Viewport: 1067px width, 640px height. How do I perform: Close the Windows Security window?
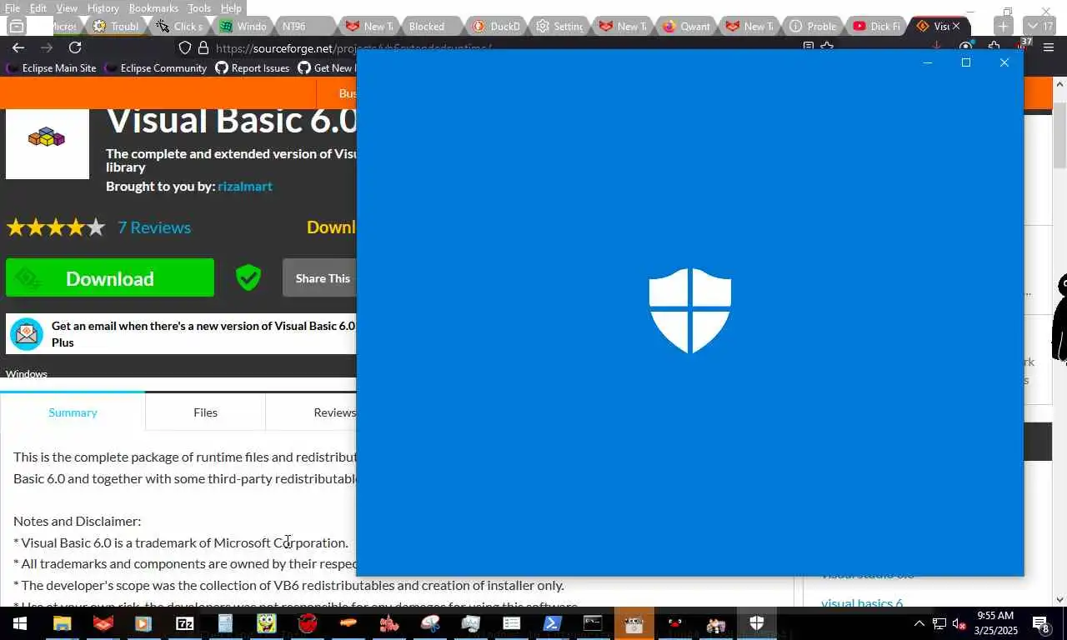click(1004, 62)
